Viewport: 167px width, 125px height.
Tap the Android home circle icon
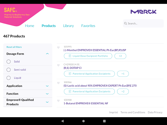click(83, 121)
